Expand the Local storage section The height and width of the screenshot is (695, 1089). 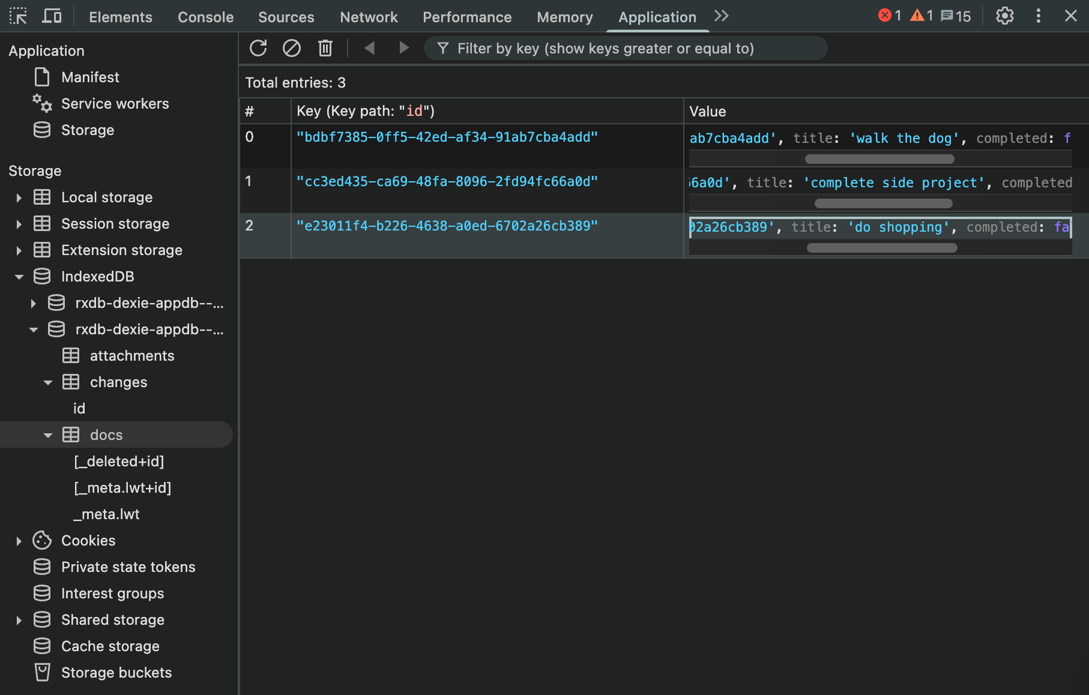pyautogui.click(x=19, y=197)
